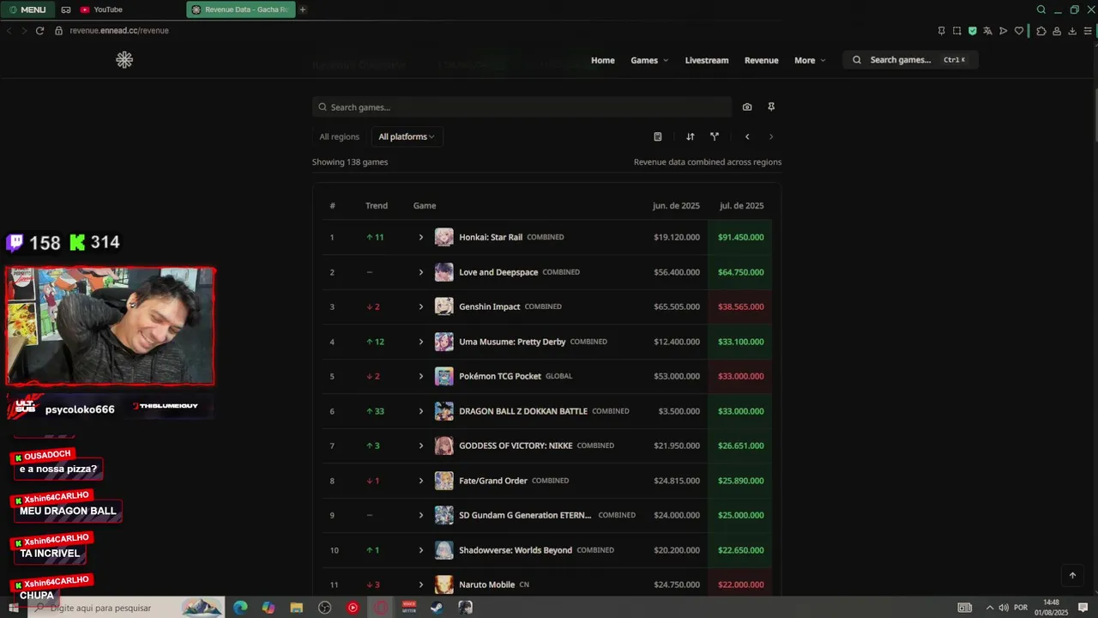Viewport: 1098px width, 618px height.
Task: Open the Naruto Mobile game link
Action: coord(487,585)
